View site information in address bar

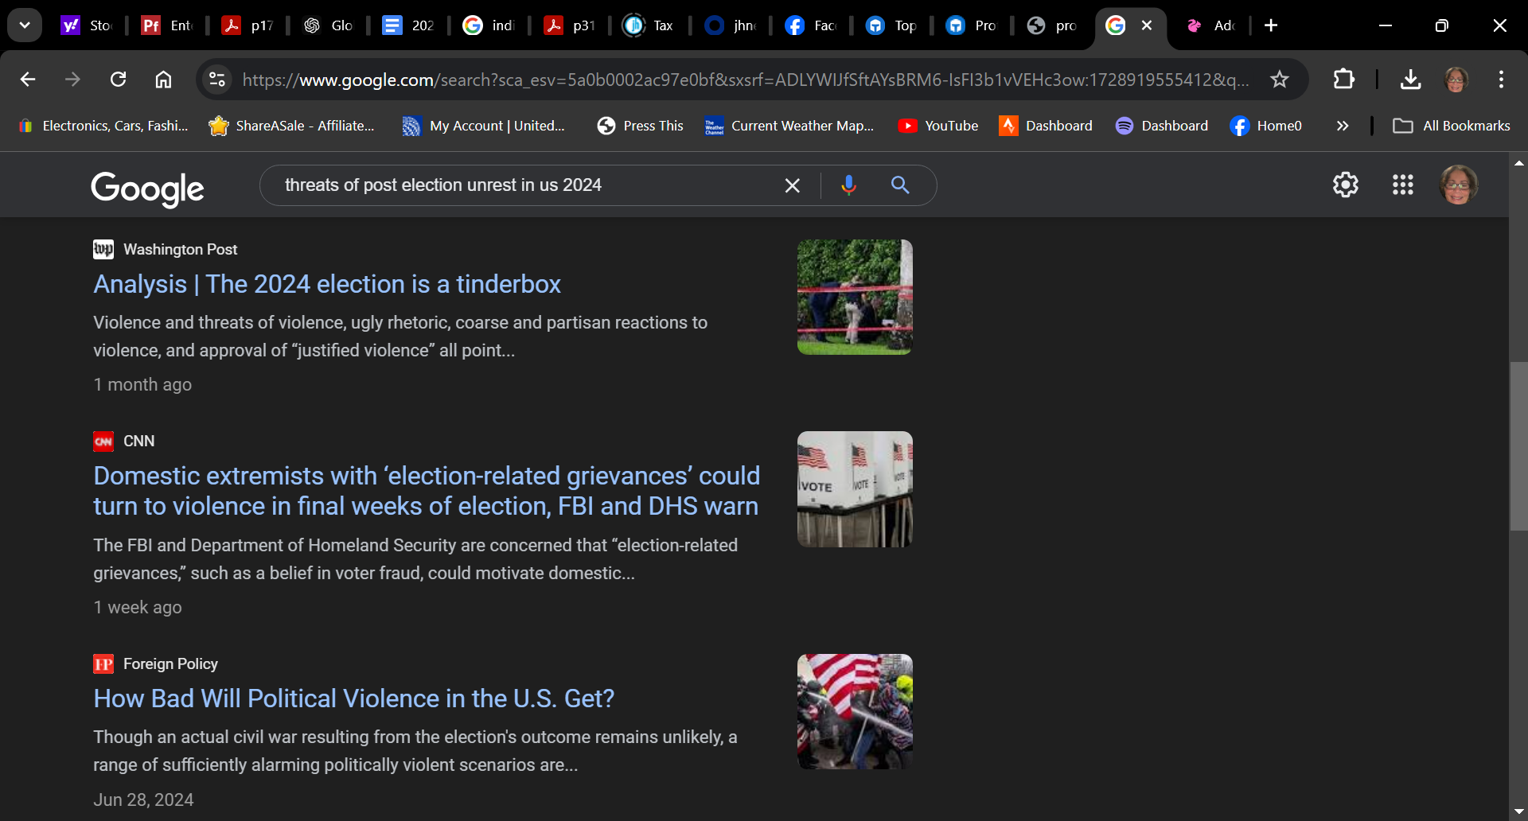[x=216, y=80]
